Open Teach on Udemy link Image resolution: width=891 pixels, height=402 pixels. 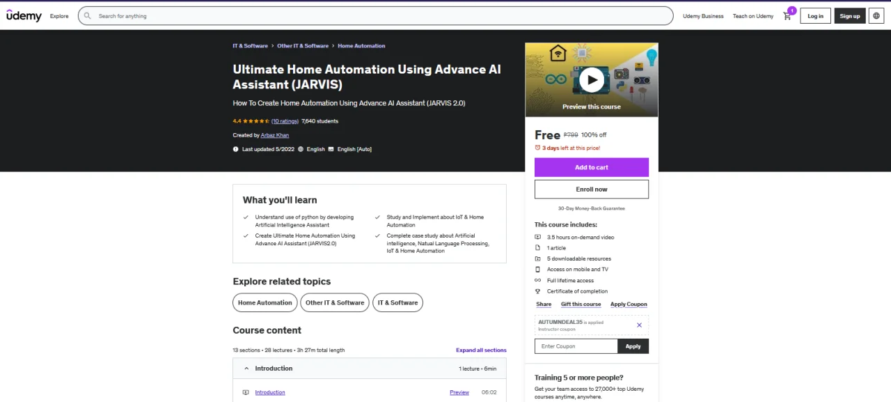click(x=753, y=16)
